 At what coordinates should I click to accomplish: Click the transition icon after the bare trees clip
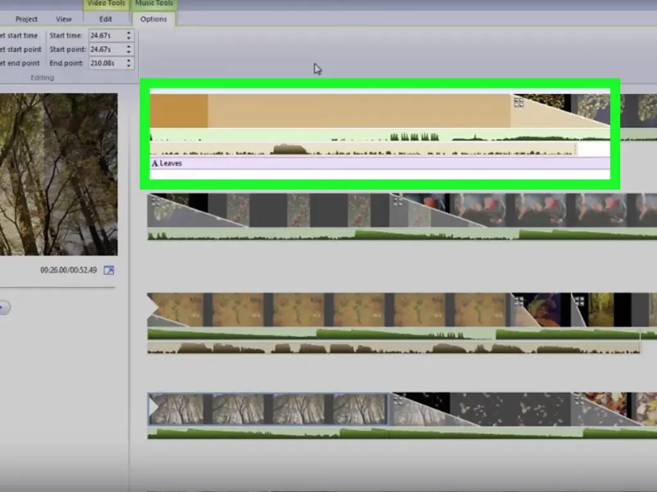[x=398, y=401]
